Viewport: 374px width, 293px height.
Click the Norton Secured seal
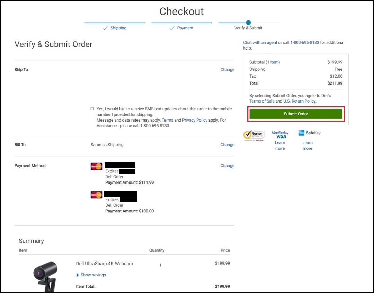[x=254, y=134]
